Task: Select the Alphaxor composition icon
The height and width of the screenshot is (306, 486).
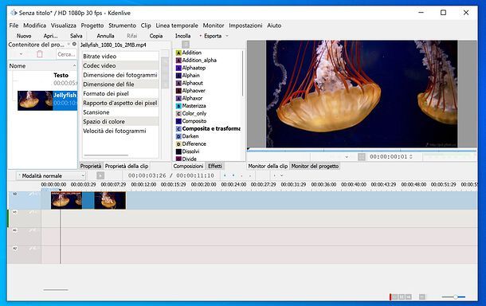Action: point(178,98)
